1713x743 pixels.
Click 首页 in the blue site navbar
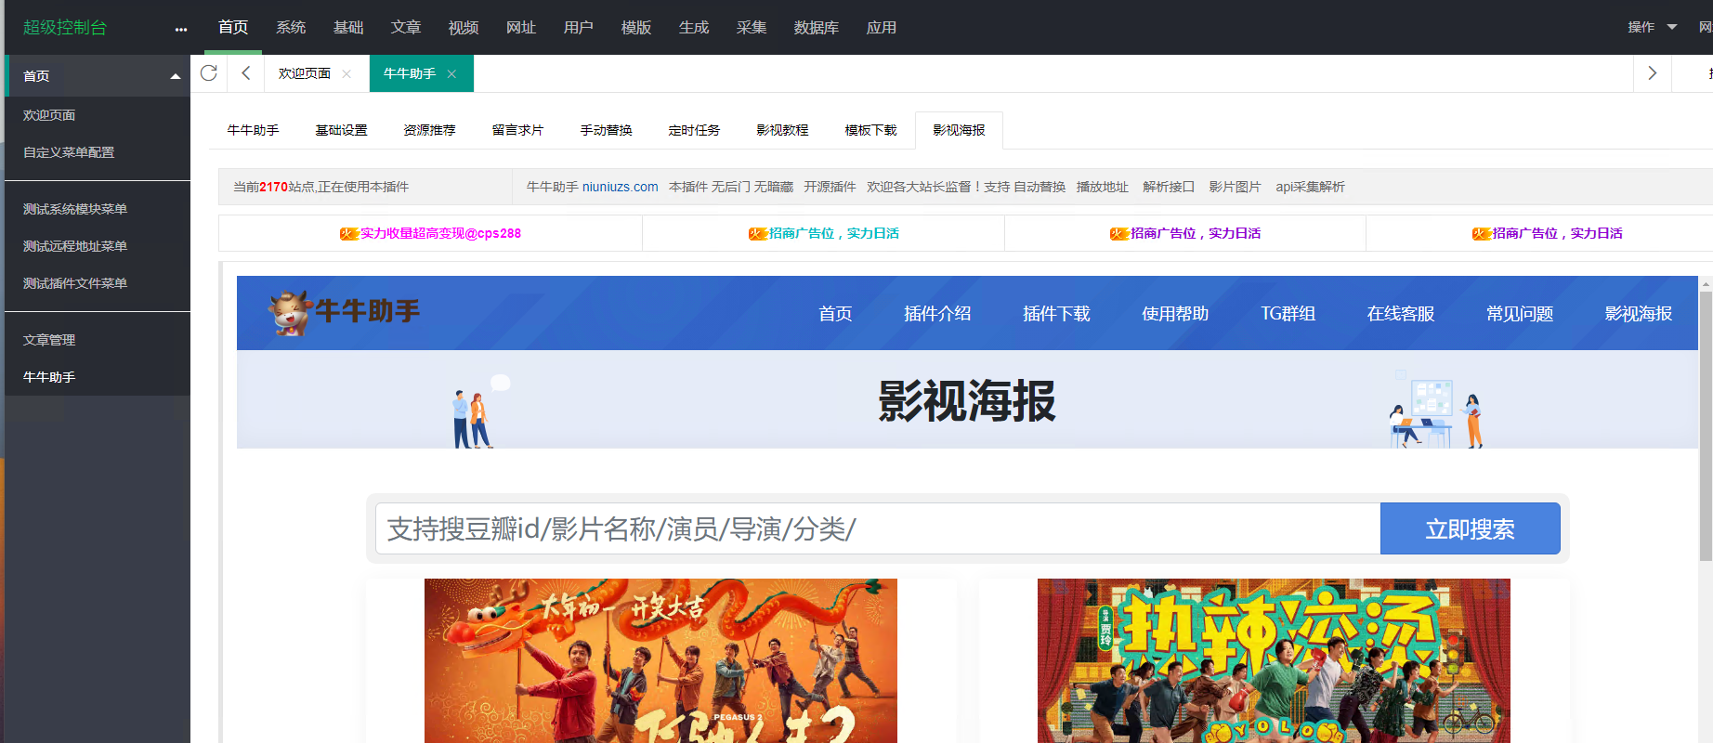point(835,314)
